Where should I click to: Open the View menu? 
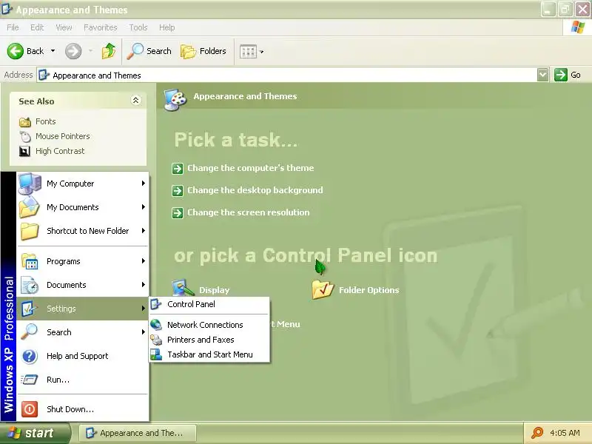pyautogui.click(x=64, y=27)
